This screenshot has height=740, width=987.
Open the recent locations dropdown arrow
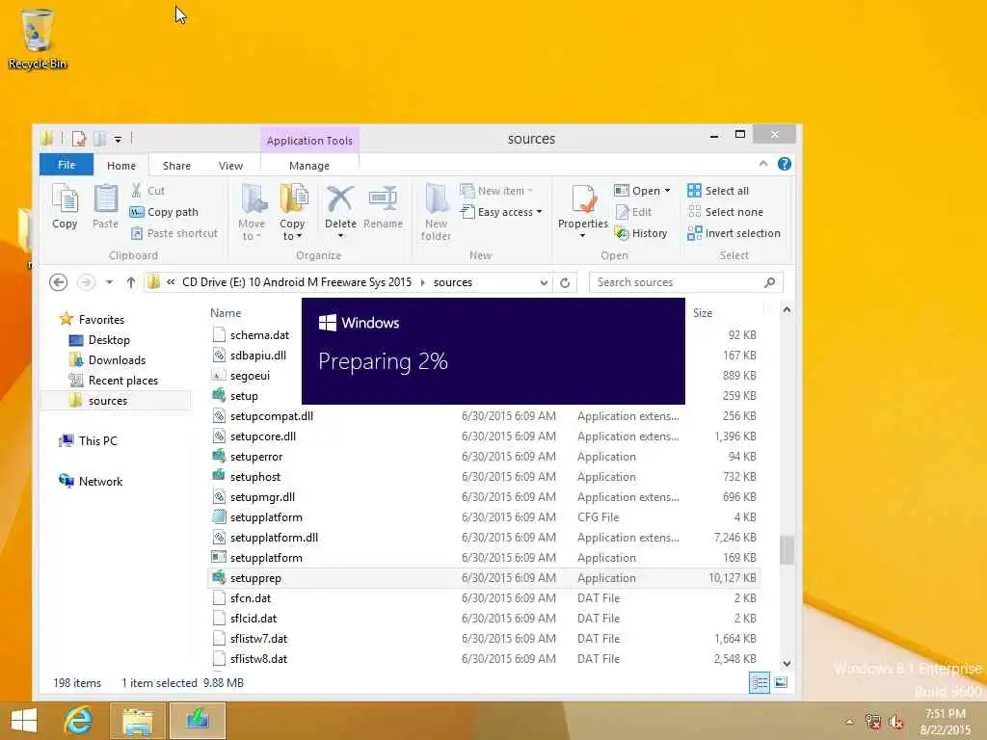pos(109,282)
